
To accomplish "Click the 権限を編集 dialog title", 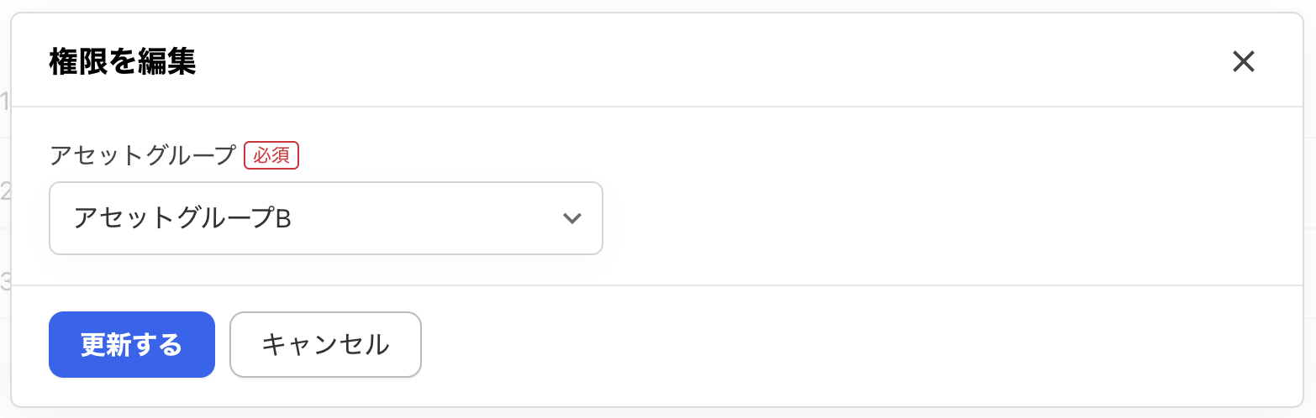I will [123, 62].
